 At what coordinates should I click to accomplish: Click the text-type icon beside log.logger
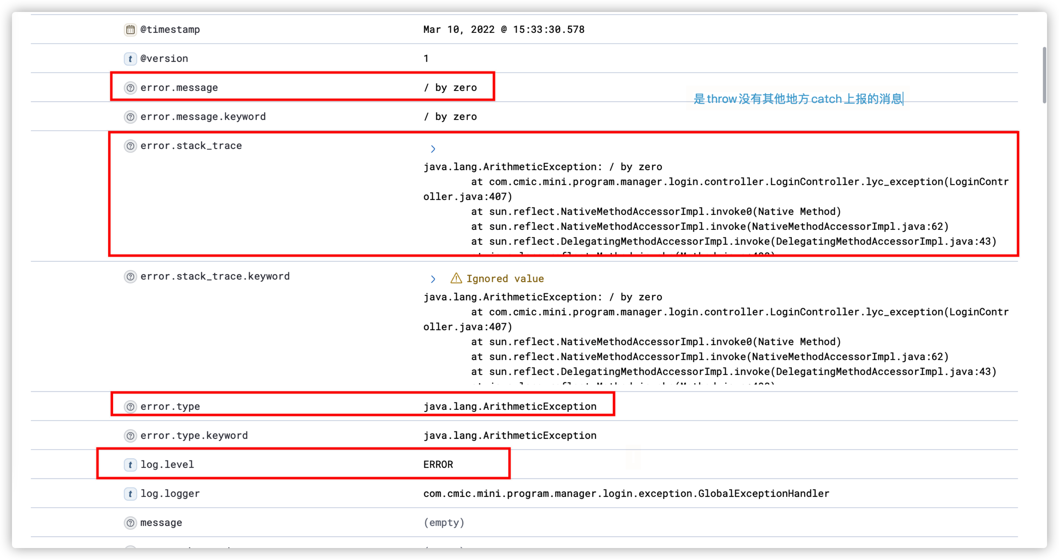[130, 494]
